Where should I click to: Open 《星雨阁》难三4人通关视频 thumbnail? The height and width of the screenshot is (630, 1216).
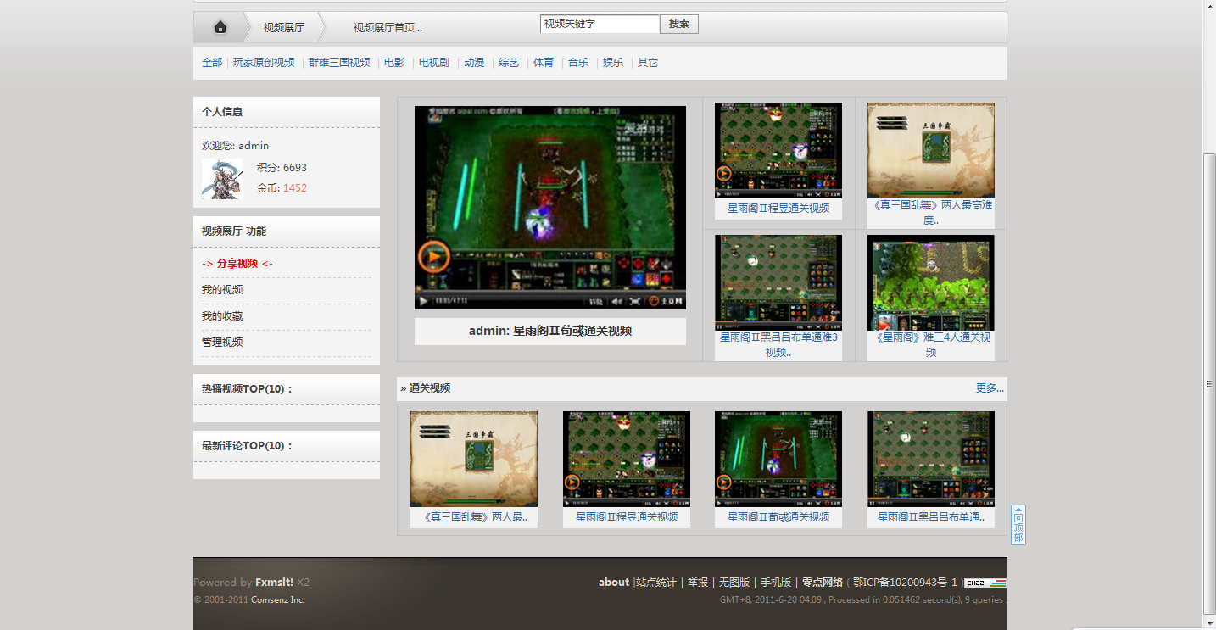(931, 282)
